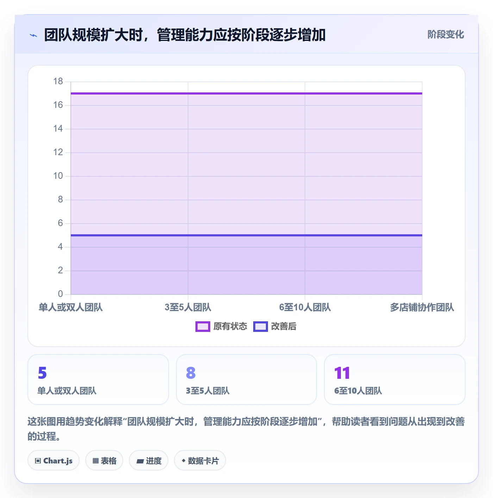Click the 6至10人团队 caption under 11
Viewport: 493px width, 498px height.
coord(358,391)
